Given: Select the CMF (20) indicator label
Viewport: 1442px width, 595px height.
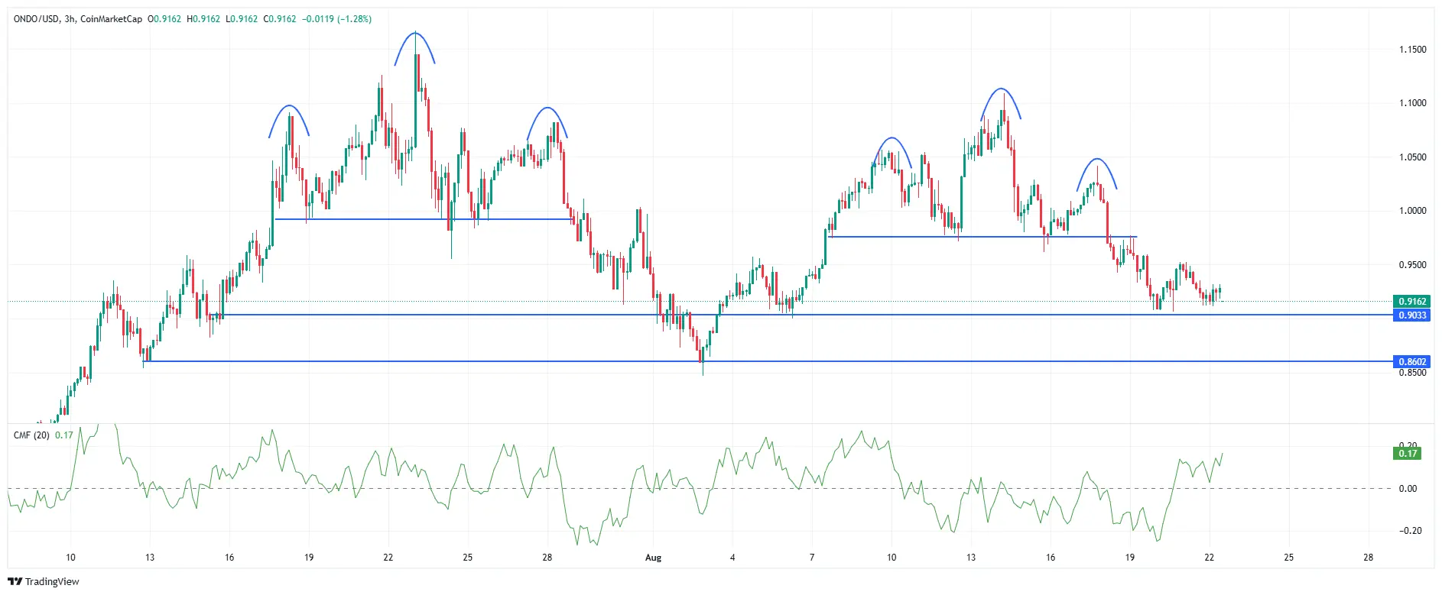Looking at the screenshot, I should tap(31, 435).
